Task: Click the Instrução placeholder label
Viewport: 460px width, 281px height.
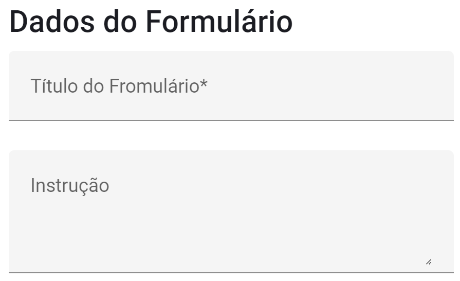Action: [70, 185]
